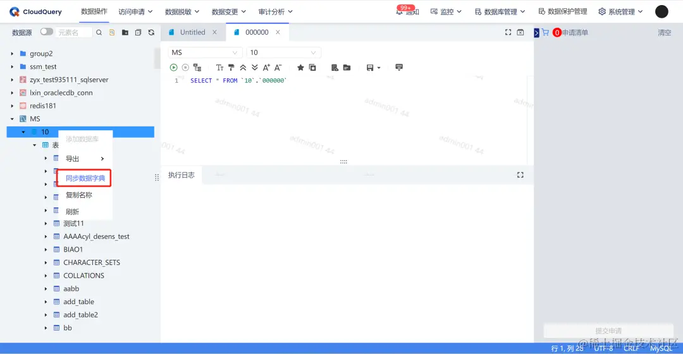Click the collapse-all windows icon in data source panel

tap(138, 33)
